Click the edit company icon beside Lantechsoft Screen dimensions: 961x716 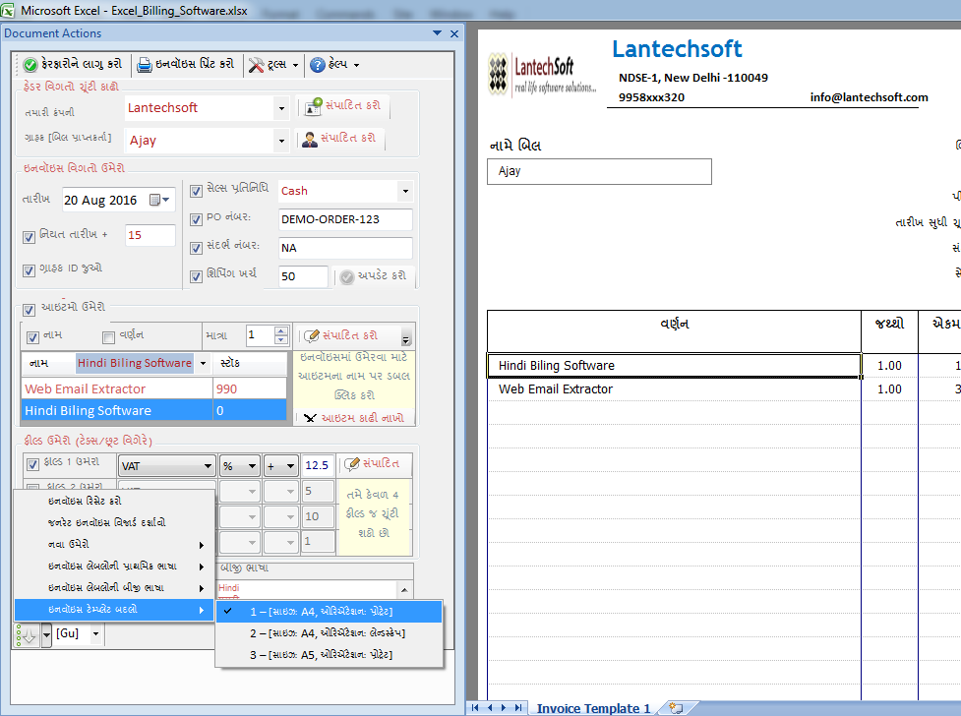[313, 106]
